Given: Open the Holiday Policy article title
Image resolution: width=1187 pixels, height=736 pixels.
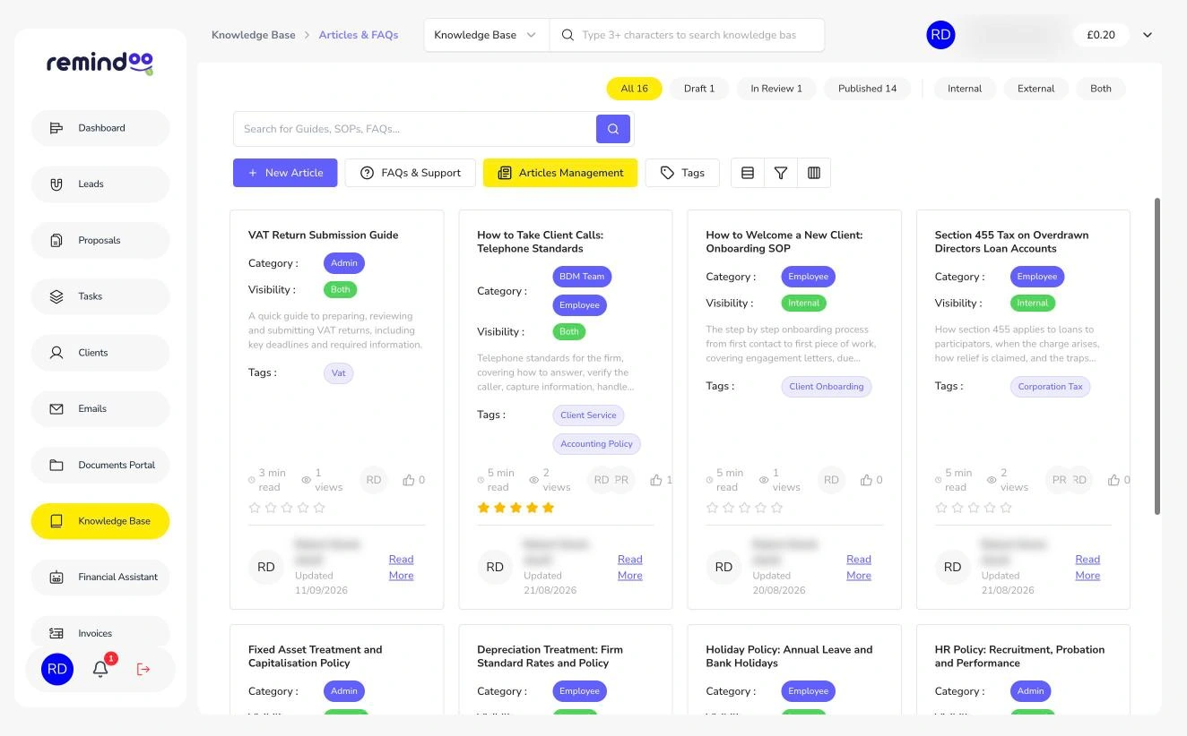Looking at the screenshot, I should 789,656.
